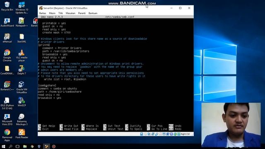Select the Delphi 7 desktop icon
The height and width of the screenshot is (149, 265).
click(x=22, y=70)
